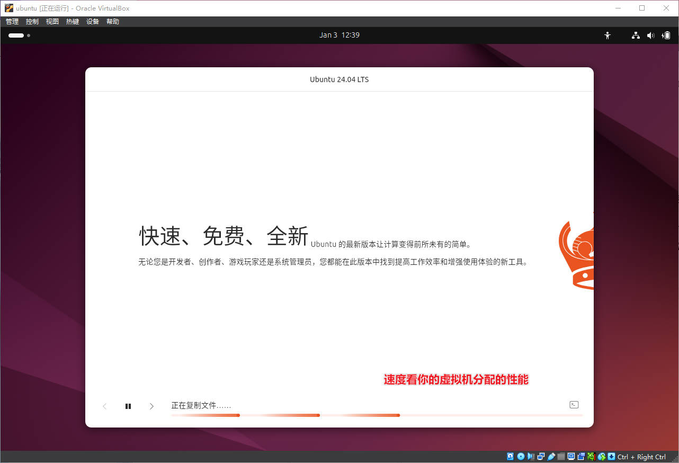Click the volume speaker icon
Image resolution: width=679 pixels, height=463 pixels.
651,35
